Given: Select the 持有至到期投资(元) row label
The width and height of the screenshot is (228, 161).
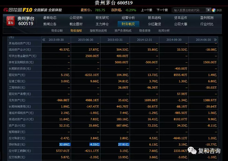Looking at the screenshot, I should click(x=21, y=62).
